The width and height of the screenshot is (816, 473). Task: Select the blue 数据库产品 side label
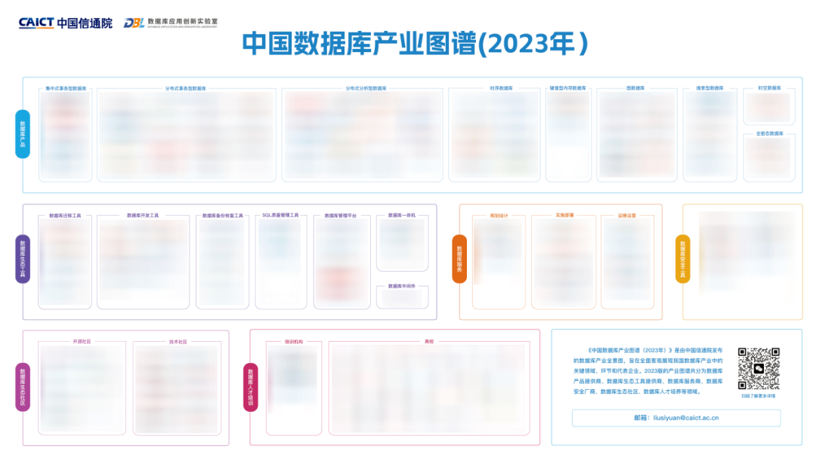pos(23,134)
